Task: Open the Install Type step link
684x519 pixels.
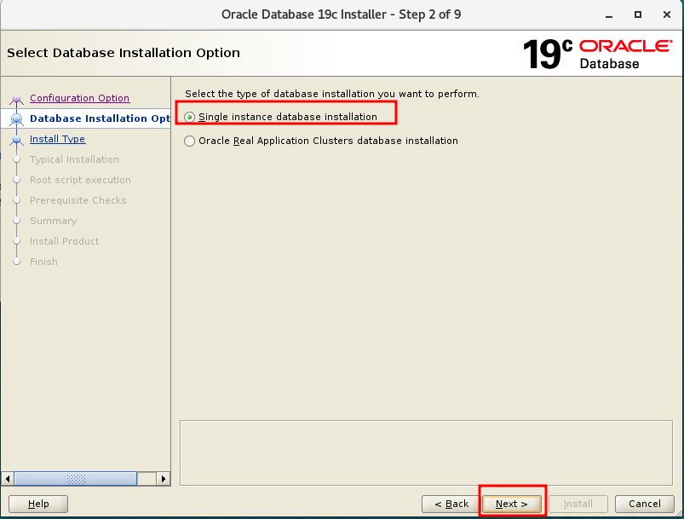Action: [58, 139]
